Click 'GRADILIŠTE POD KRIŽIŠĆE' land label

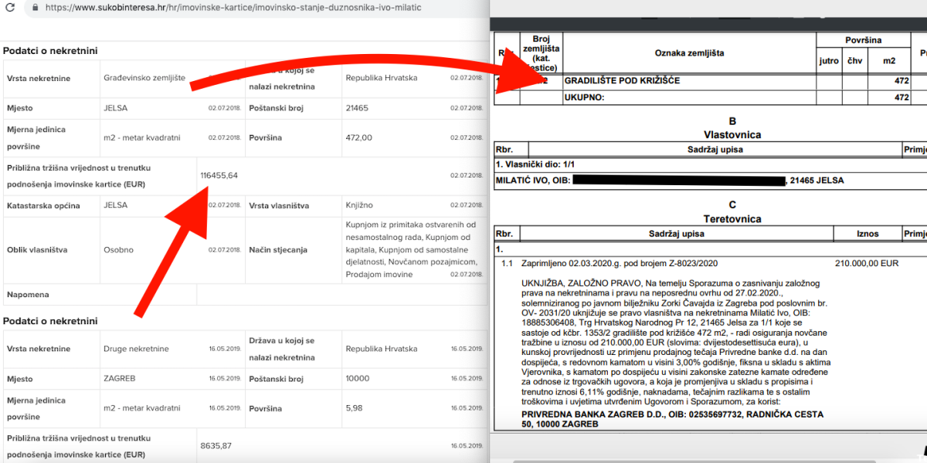click(x=623, y=80)
